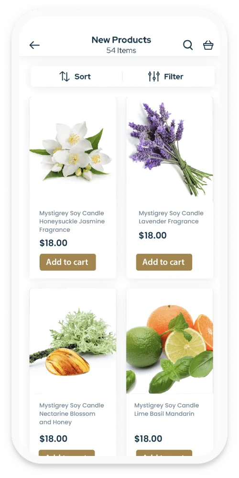Viewport: 239px width, 478px height.
Task: Add Lime Basil Mandarin candle to cart
Action: tap(164, 453)
